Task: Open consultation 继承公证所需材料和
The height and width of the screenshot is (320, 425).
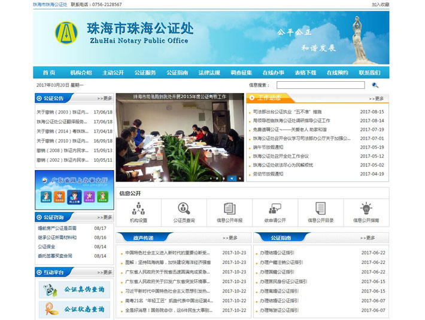Action: pyautogui.click(x=57, y=238)
